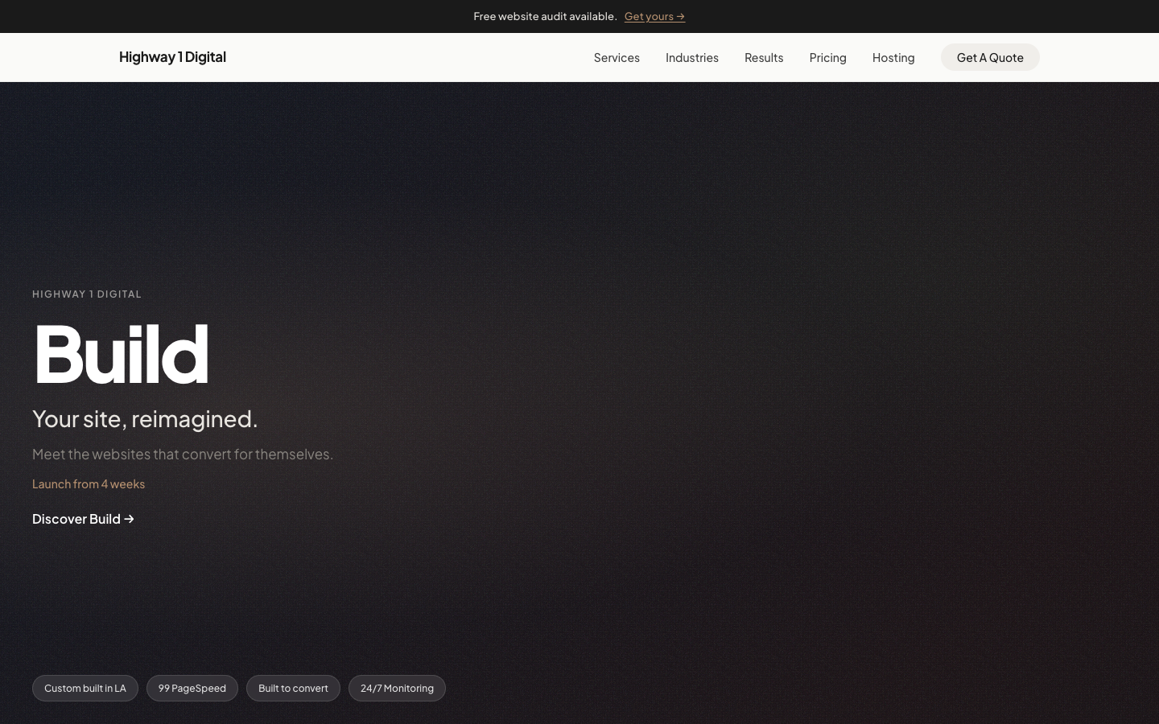The width and height of the screenshot is (1159, 724).
Task: Click the arrow after Discover Build
Action: tap(129, 519)
